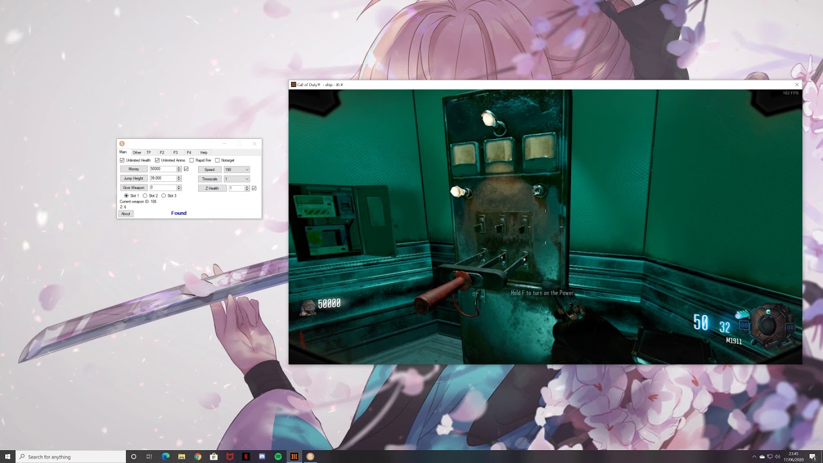
Task: Click in-game M1911 weapon name
Action: pyautogui.click(x=734, y=341)
